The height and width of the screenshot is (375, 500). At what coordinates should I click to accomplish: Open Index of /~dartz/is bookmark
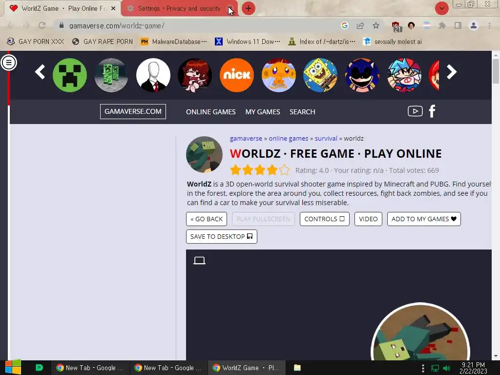(321, 42)
